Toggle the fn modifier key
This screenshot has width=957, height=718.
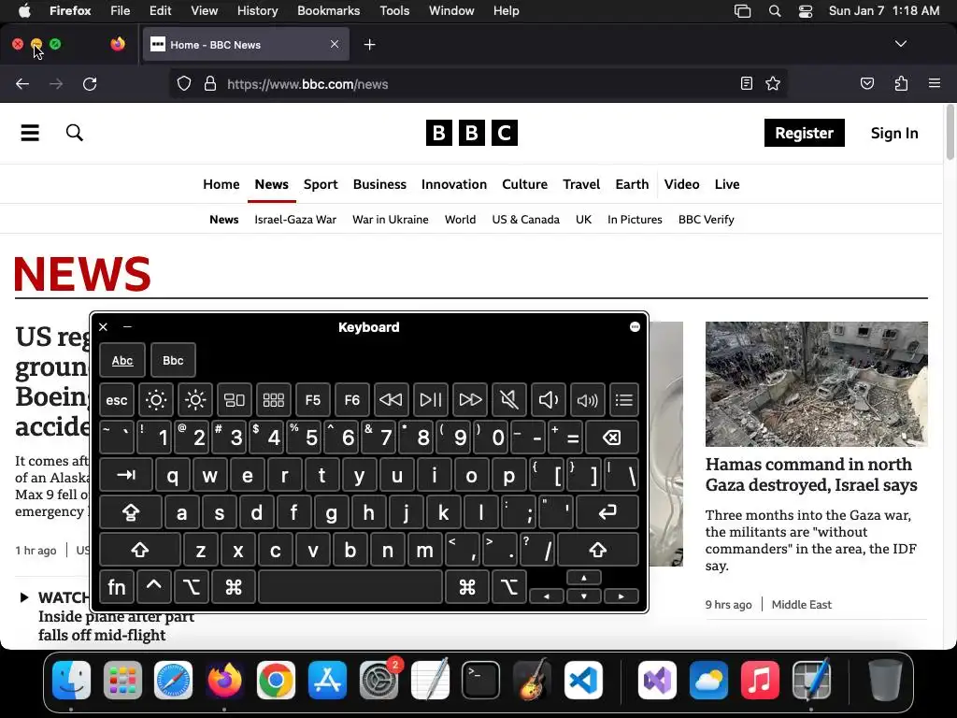pyautogui.click(x=117, y=587)
